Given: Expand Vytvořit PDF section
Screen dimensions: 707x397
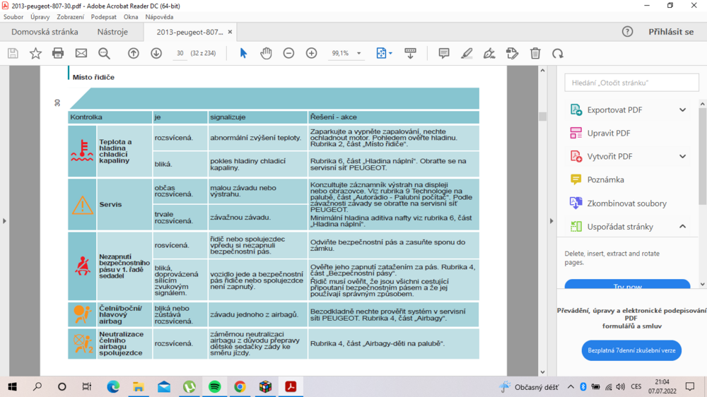Looking at the screenshot, I should tap(683, 156).
